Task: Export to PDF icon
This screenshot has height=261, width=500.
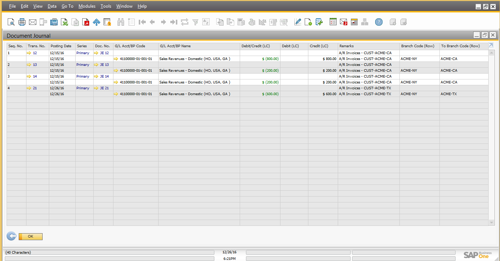Action: point(86,22)
